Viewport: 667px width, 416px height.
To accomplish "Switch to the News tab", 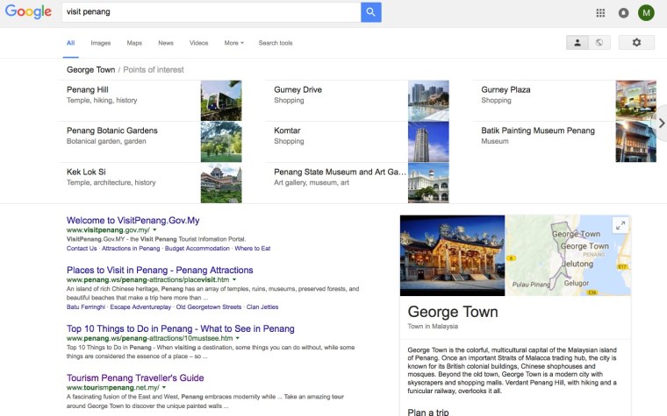I will coord(166,43).
